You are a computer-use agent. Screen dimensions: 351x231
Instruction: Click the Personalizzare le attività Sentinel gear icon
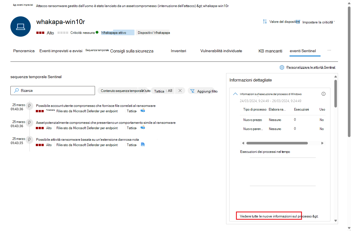point(282,67)
